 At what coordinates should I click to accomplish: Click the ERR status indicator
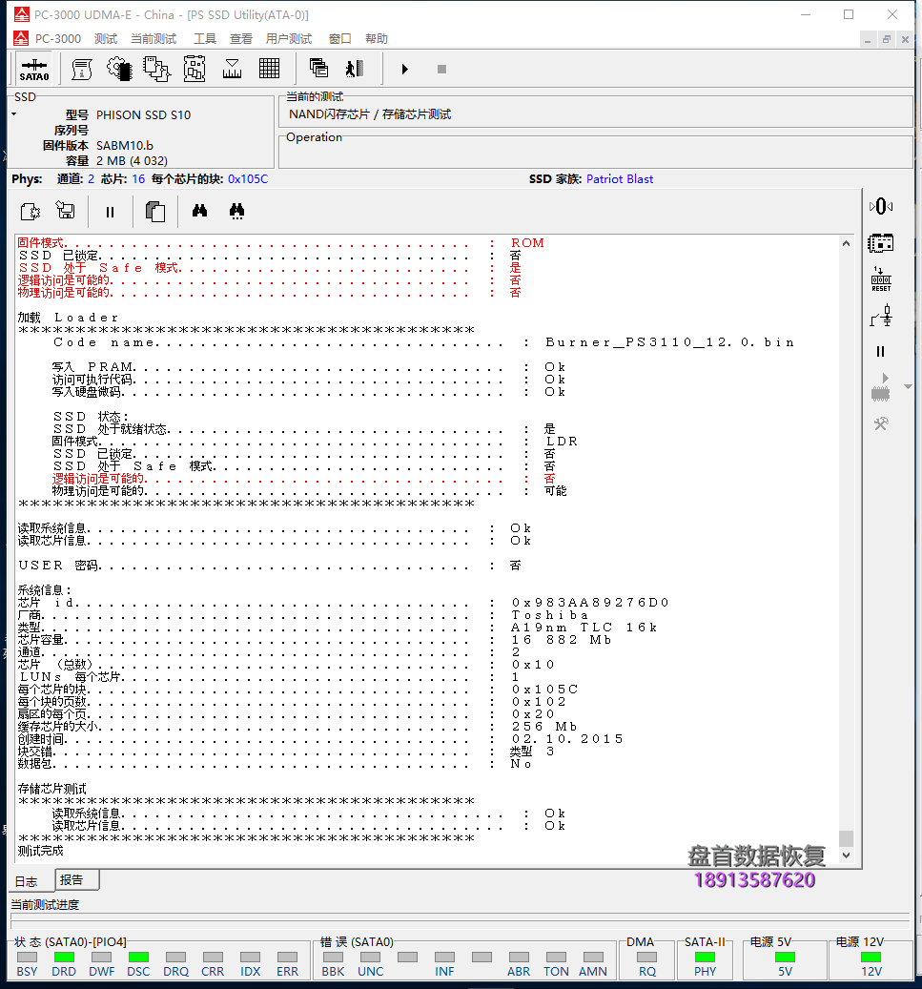[288, 964]
